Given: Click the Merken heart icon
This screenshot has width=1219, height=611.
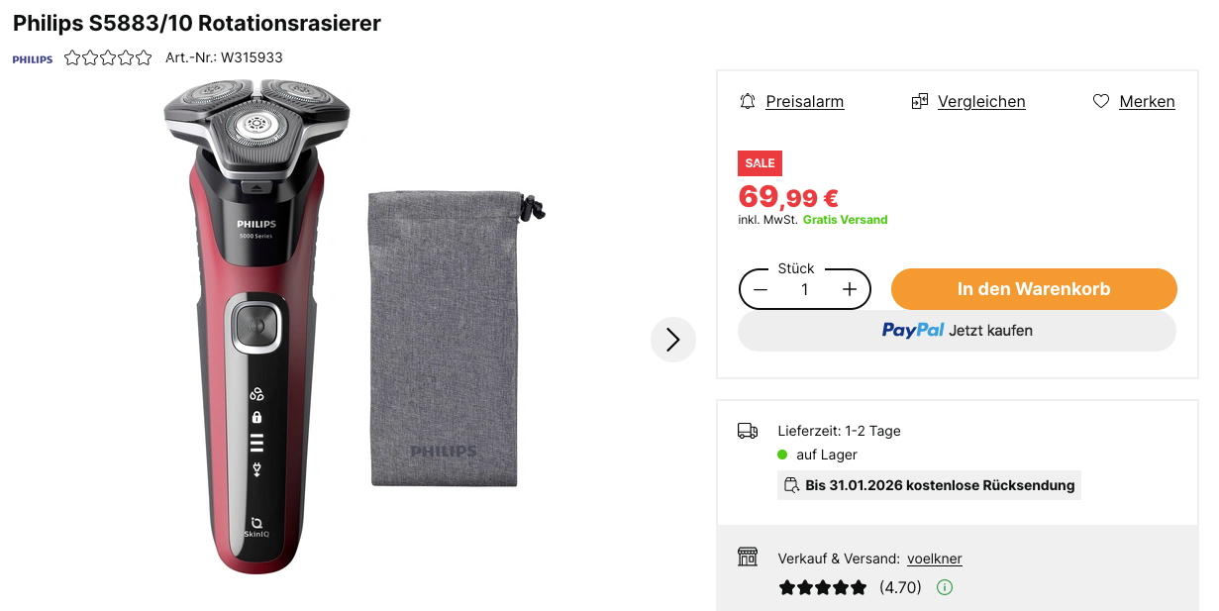Looking at the screenshot, I should pyautogui.click(x=1101, y=101).
